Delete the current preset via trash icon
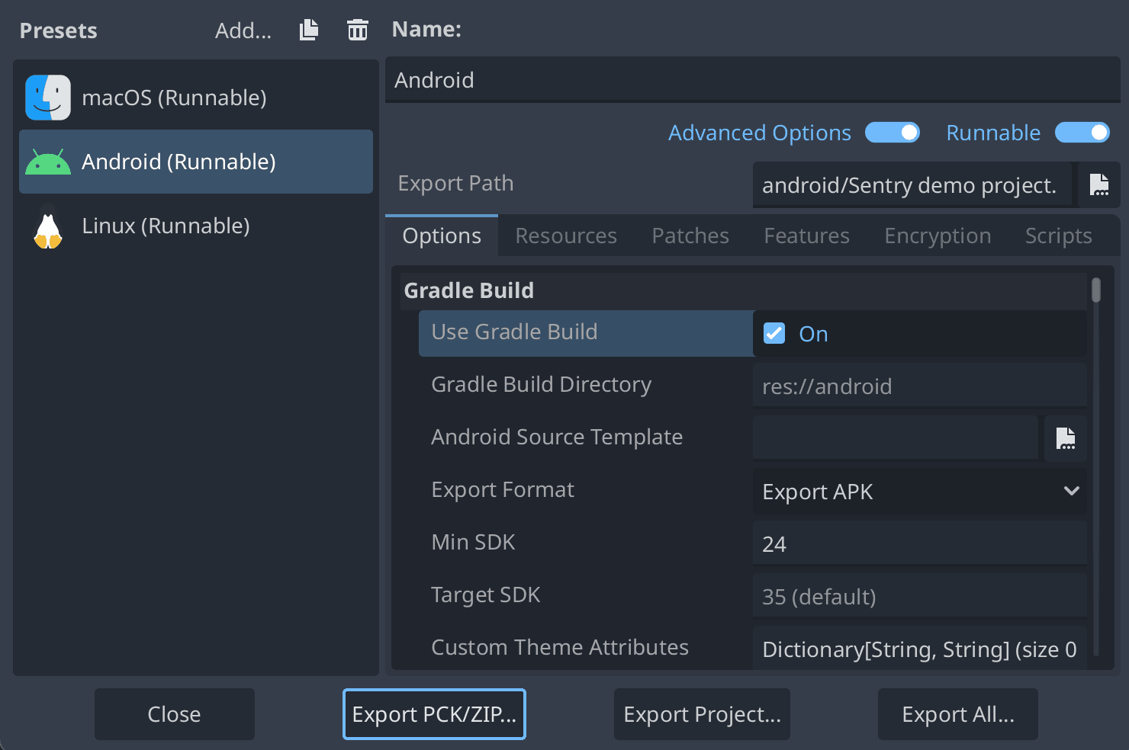The image size is (1129, 750). point(357,29)
